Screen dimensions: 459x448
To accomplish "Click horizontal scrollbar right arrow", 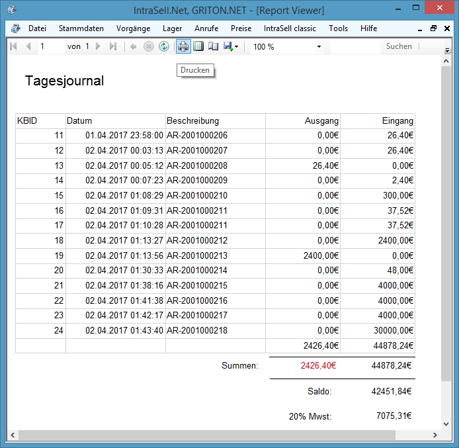I will pyautogui.click(x=435, y=435).
